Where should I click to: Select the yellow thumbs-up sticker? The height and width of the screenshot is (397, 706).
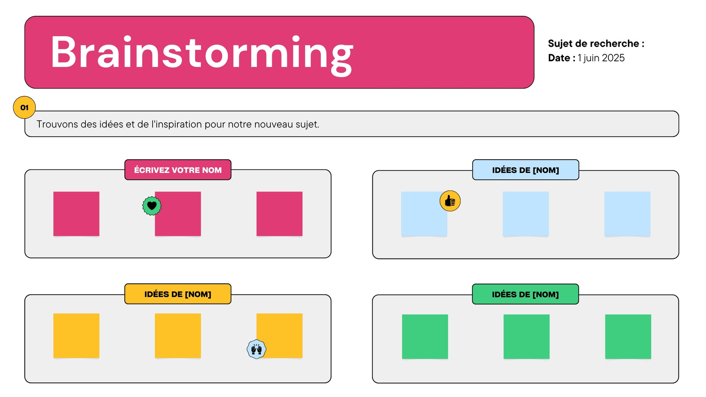click(x=450, y=201)
